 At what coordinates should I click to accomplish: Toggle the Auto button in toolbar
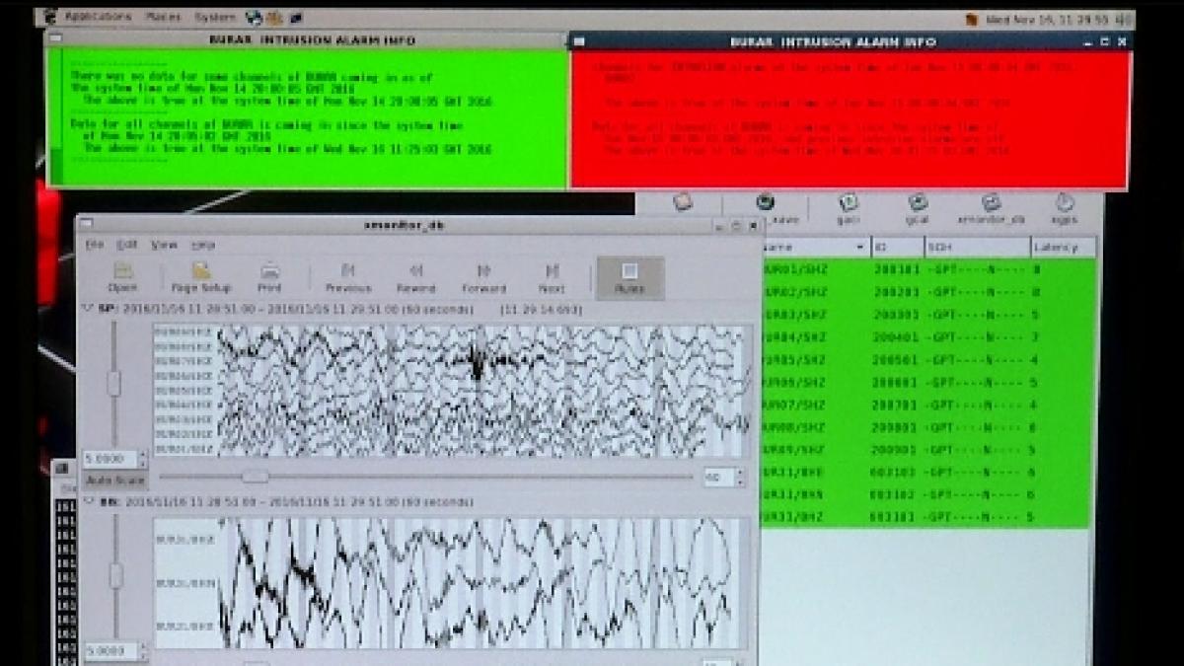(629, 276)
